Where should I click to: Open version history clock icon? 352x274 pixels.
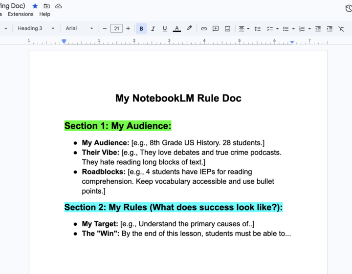(x=349, y=8)
